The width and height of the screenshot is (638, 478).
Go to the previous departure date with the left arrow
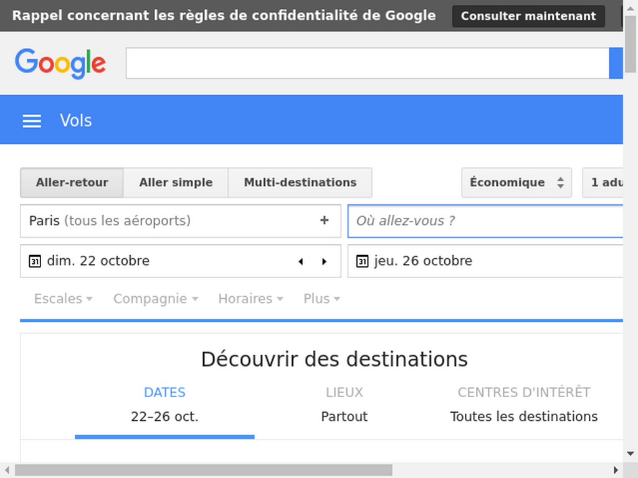[301, 261]
